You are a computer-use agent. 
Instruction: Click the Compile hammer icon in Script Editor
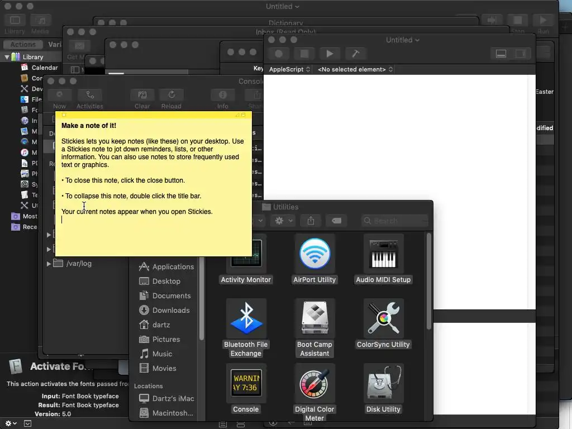click(x=355, y=54)
